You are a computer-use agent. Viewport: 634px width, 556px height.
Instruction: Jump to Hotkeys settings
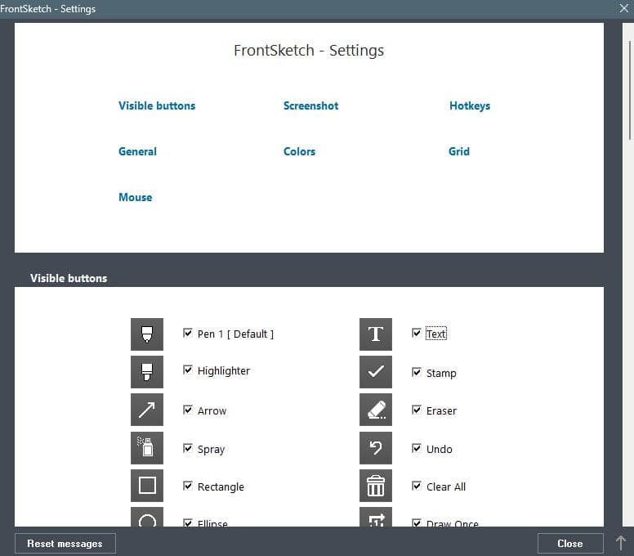[x=470, y=105]
